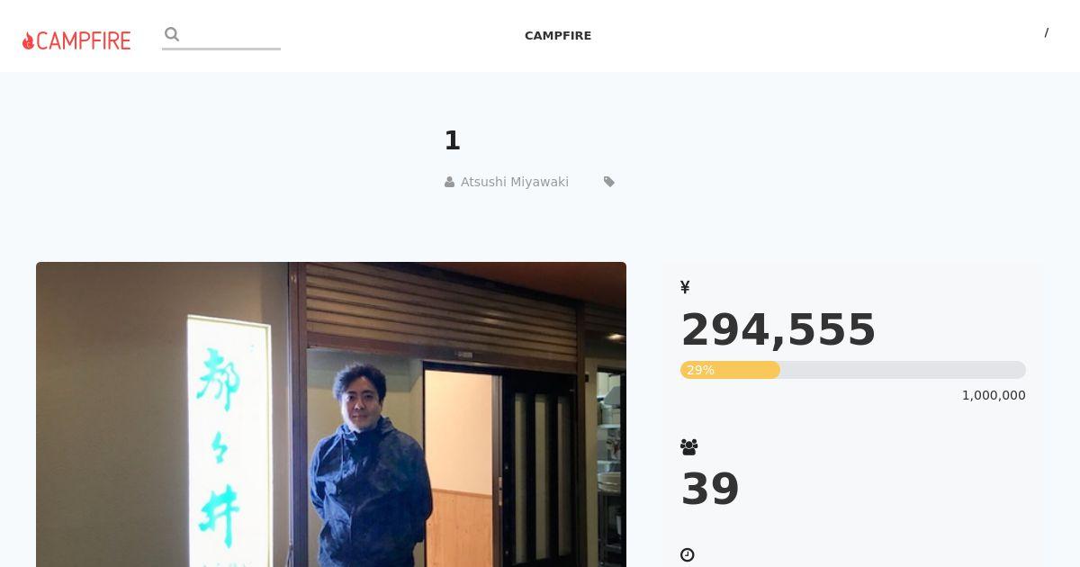The height and width of the screenshot is (567, 1080).
Task: Click the 29% funding progress bar
Action: click(x=853, y=370)
